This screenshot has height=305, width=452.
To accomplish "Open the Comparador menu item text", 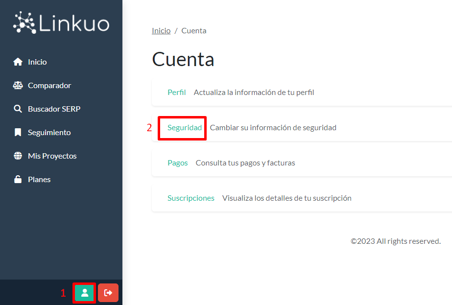I will point(49,85).
